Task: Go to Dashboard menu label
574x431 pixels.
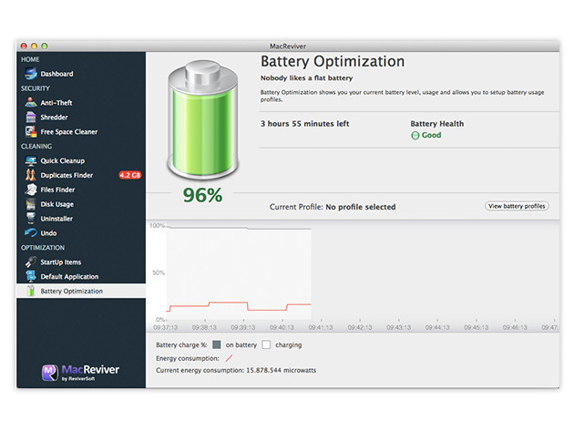Action: click(x=56, y=74)
